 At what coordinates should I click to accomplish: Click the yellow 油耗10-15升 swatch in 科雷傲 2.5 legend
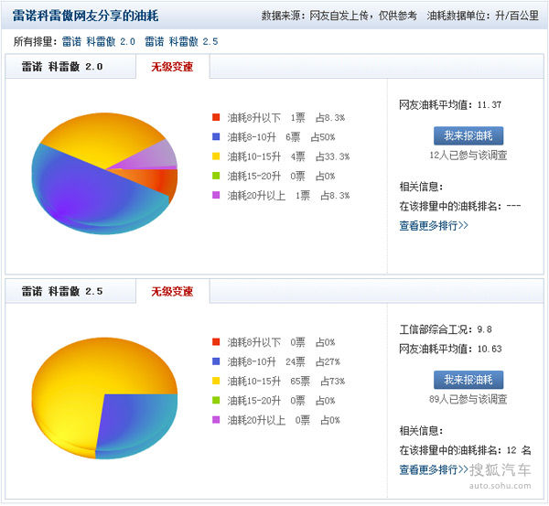pyautogui.click(x=216, y=381)
